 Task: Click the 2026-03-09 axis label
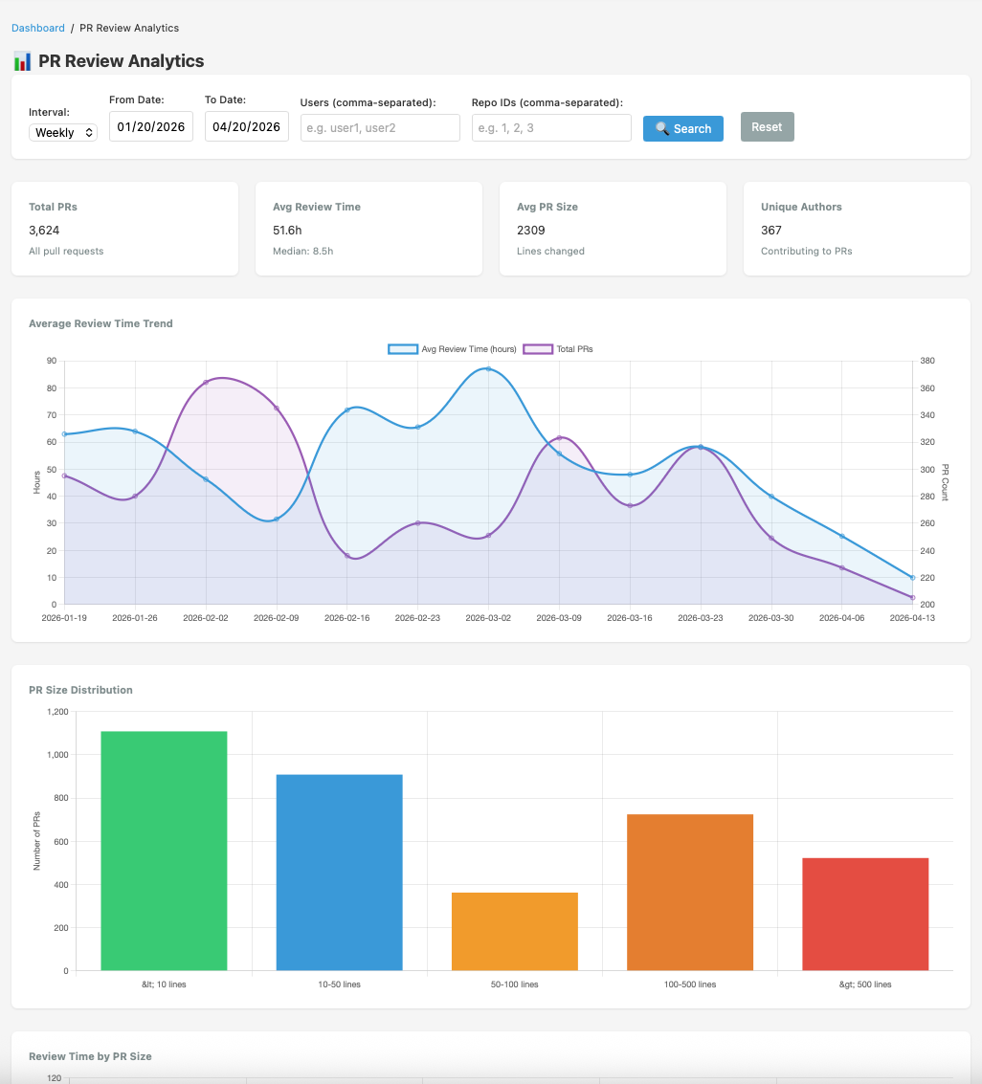[x=559, y=618]
